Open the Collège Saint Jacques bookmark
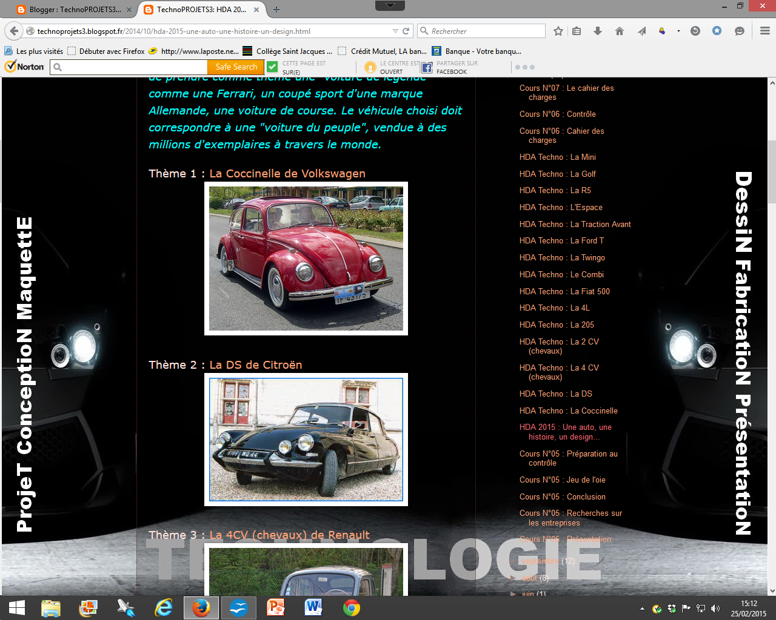The width and height of the screenshot is (776, 620). pyautogui.click(x=287, y=51)
